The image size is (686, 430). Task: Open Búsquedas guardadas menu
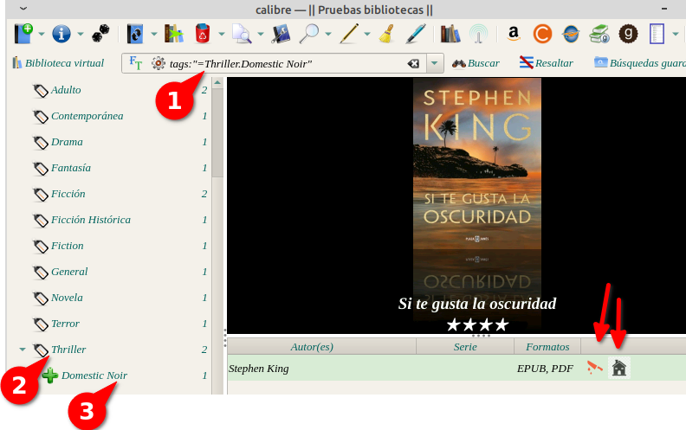(x=639, y=63)
